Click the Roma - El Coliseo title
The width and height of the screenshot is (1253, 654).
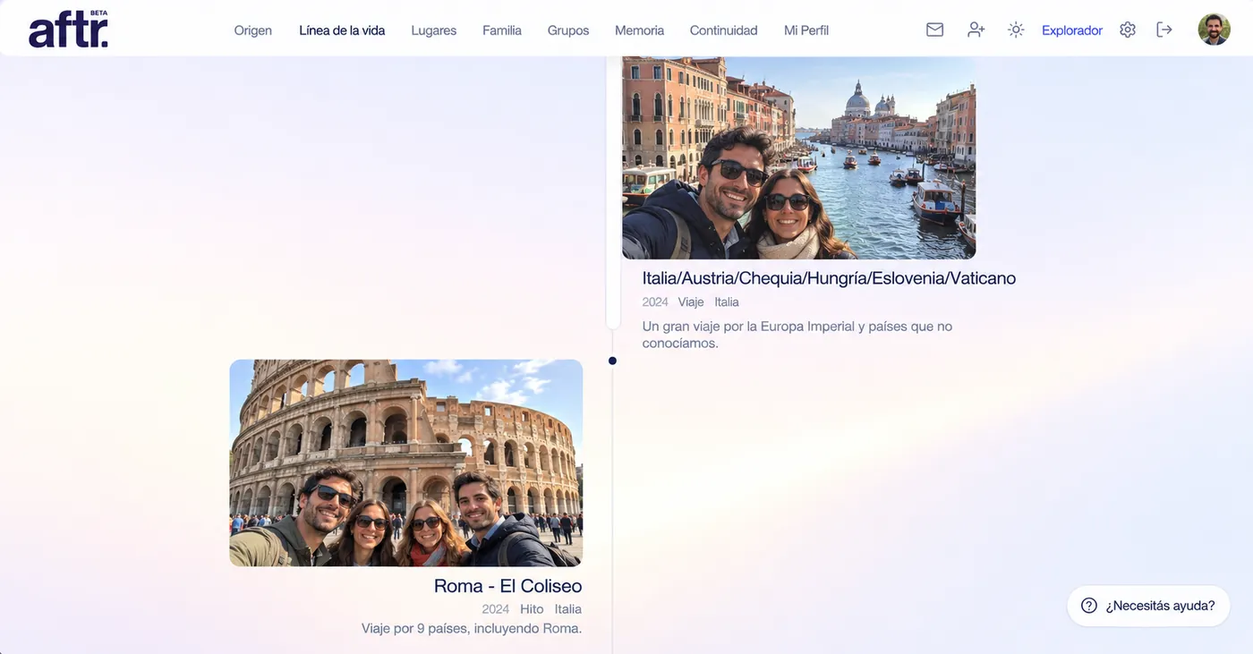508,586
